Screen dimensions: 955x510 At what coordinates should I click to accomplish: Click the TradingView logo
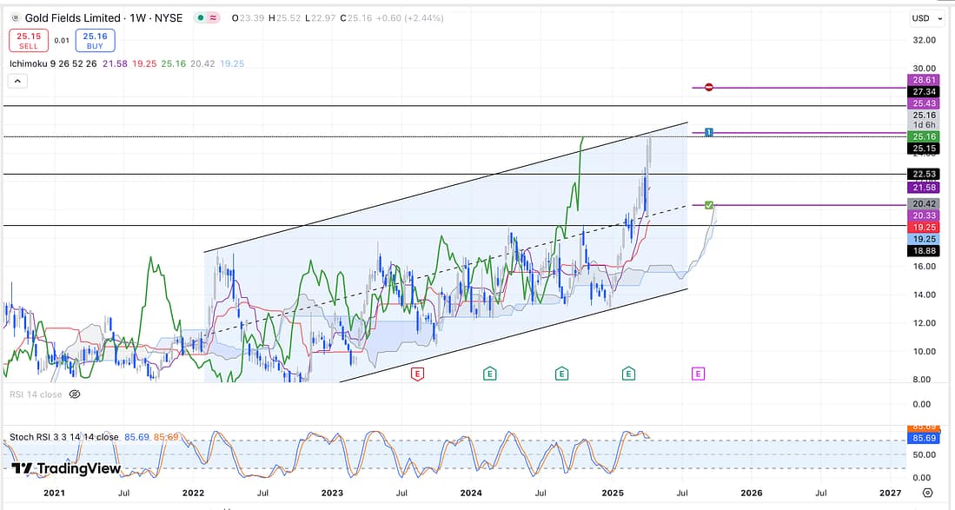[67, 468]
